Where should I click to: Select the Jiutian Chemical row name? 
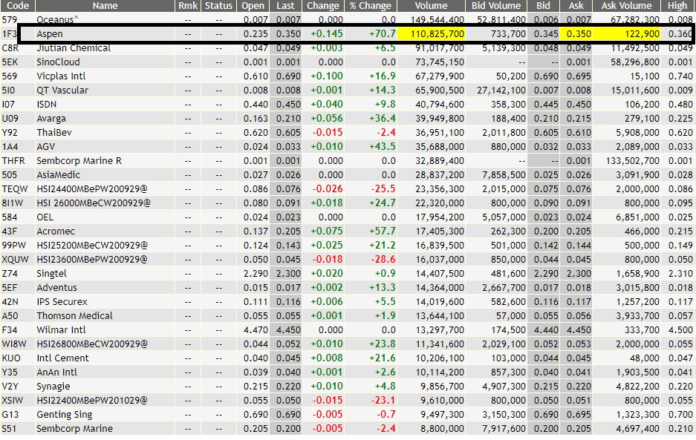click(74, 48)
